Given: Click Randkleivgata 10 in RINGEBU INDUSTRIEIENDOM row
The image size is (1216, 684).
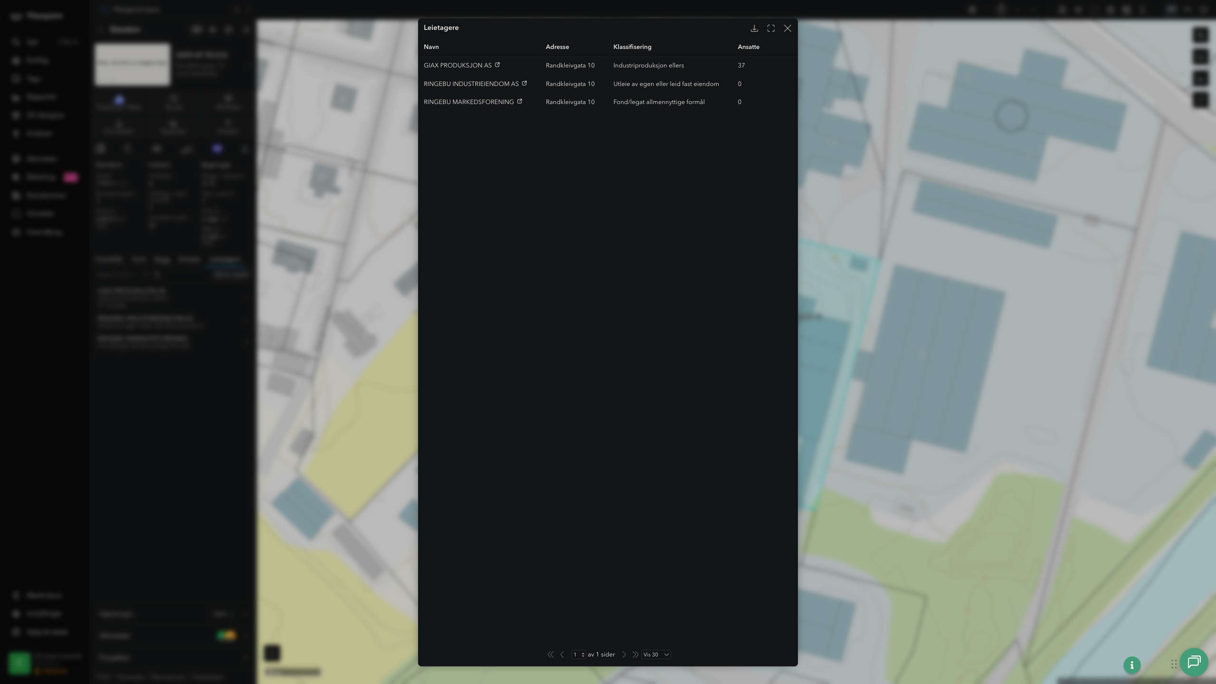Looking at the screenshot, I should (570, 84).
